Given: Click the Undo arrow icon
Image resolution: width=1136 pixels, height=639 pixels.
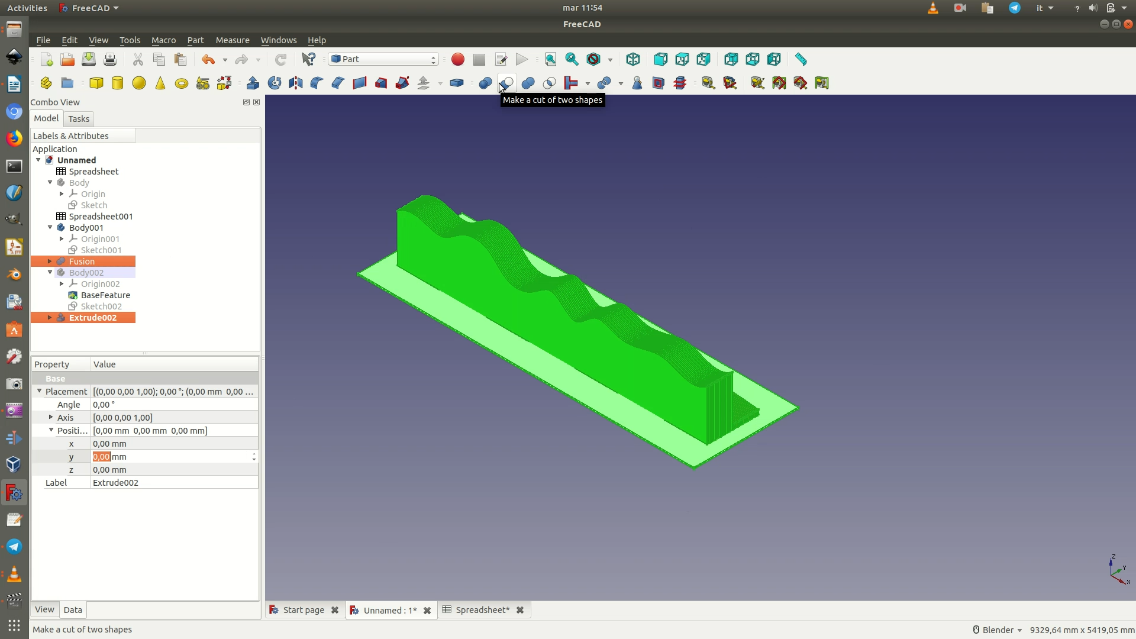Looking at the screenshot, I should pyautogui.click(x=208, y=60).
